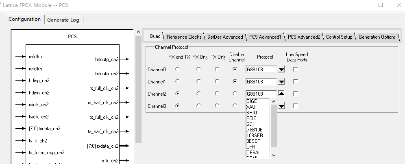Choose CPRI from protocol list
Screen dimensions: 405x164
pos(258,147)
